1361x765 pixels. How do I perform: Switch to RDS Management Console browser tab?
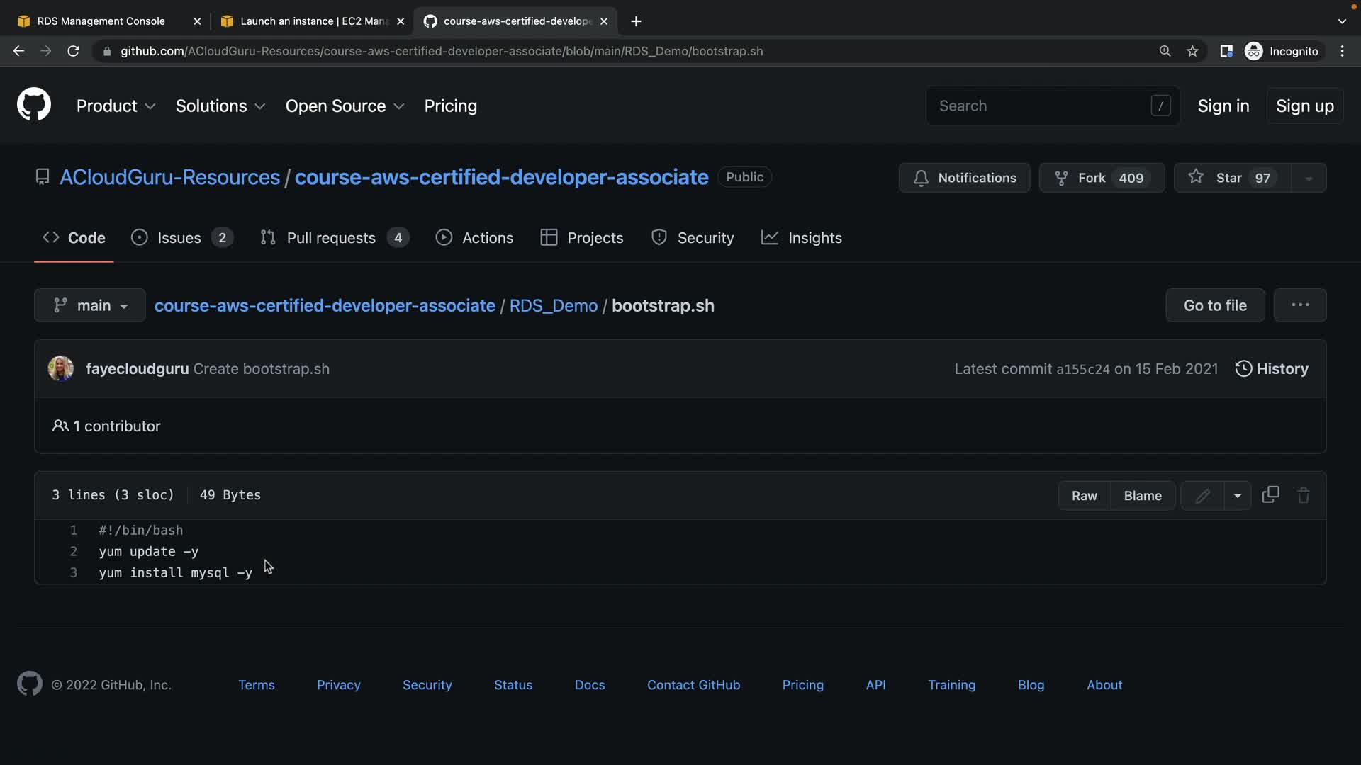pos(101,21)
